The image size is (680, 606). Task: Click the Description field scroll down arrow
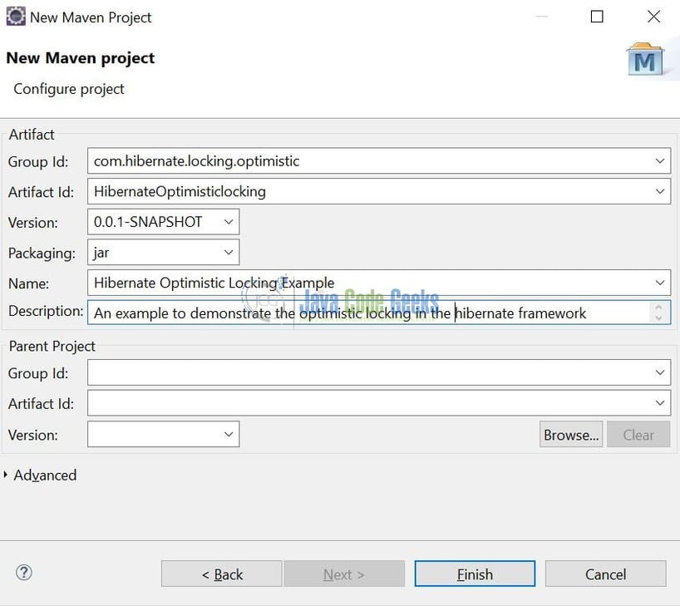click(x=658, y=318)
